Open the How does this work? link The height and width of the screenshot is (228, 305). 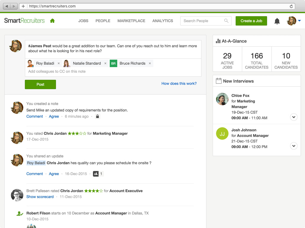179,83
